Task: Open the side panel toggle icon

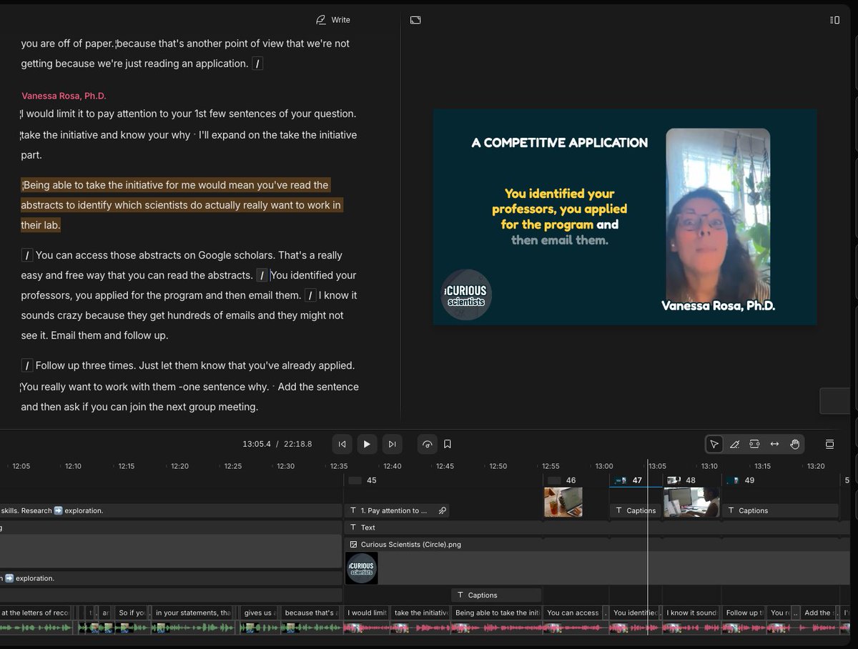Action: [x=834, y=20]
